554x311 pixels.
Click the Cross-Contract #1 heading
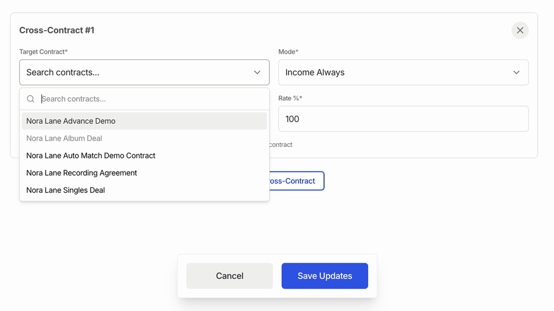click(57, 31)
